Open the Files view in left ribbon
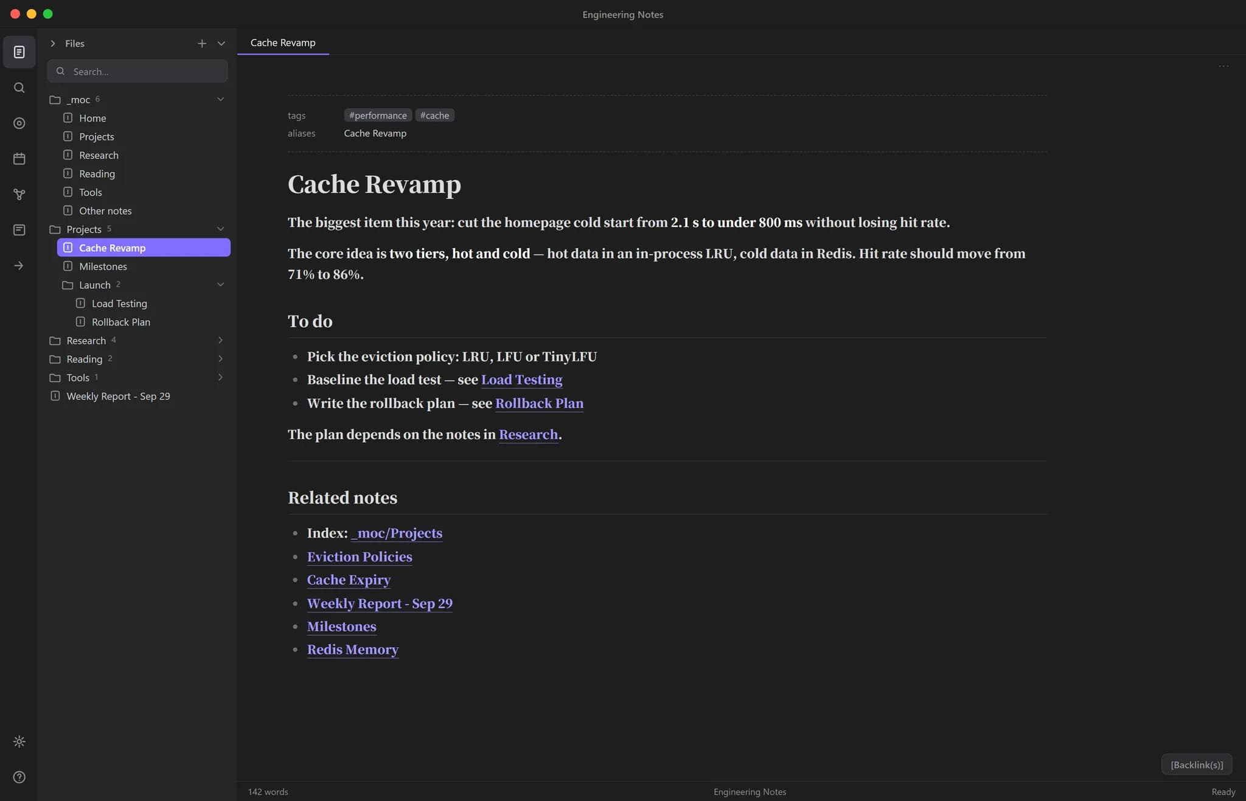The height and width of the screenshot is (801, 1246). click(x=19, y=52)
